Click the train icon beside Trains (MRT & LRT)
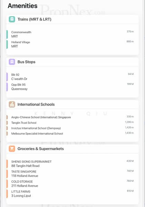 tap(12, 19)
